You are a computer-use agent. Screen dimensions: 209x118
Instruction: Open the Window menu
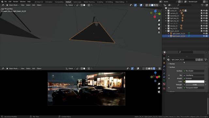click(x=23, y=2)
